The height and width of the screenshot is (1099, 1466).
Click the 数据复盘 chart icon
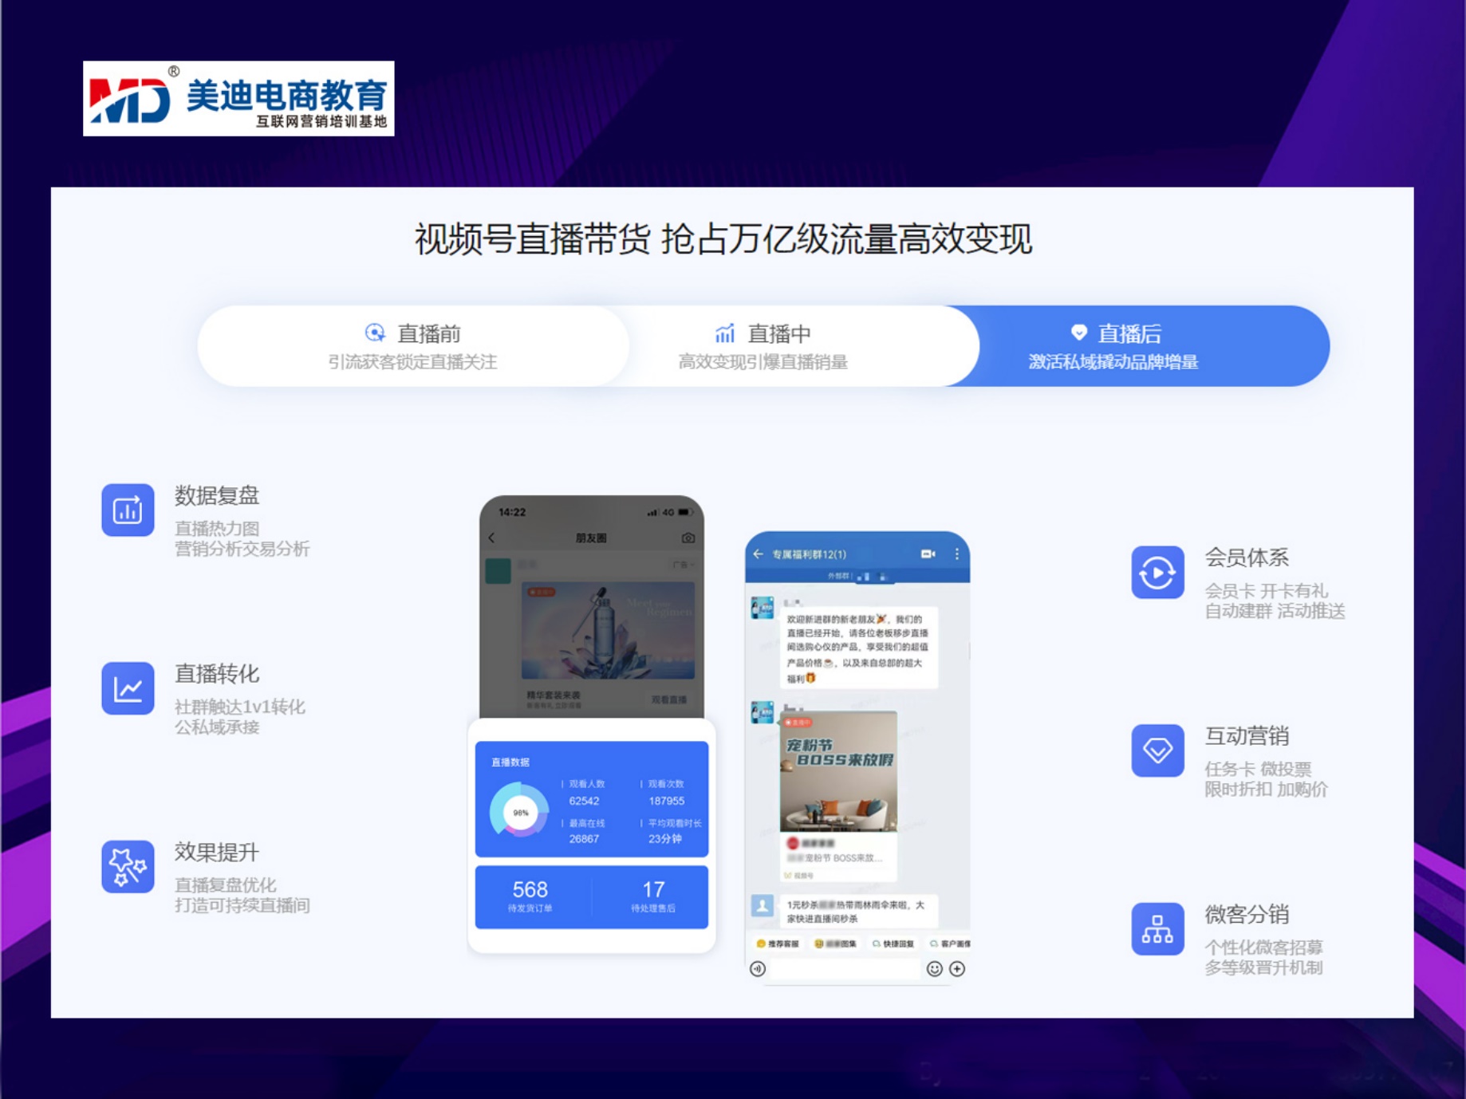point(128,510)
